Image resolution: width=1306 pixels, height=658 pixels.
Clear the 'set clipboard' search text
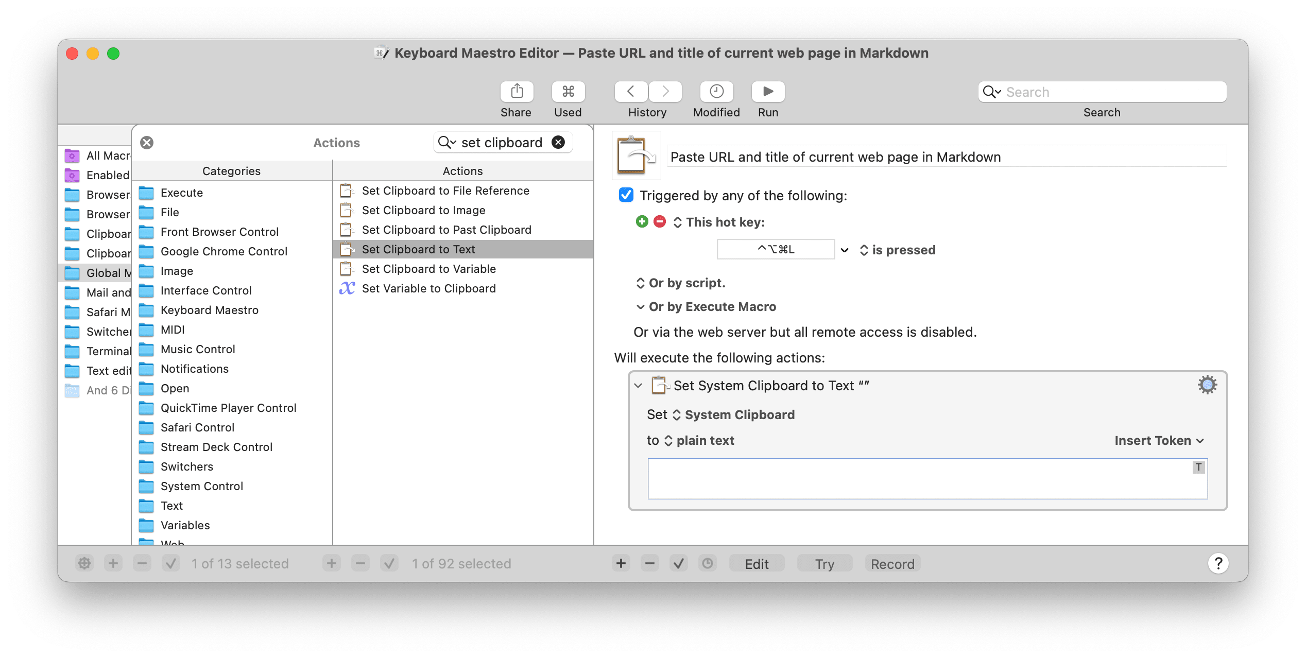click(x=558, y=142)
